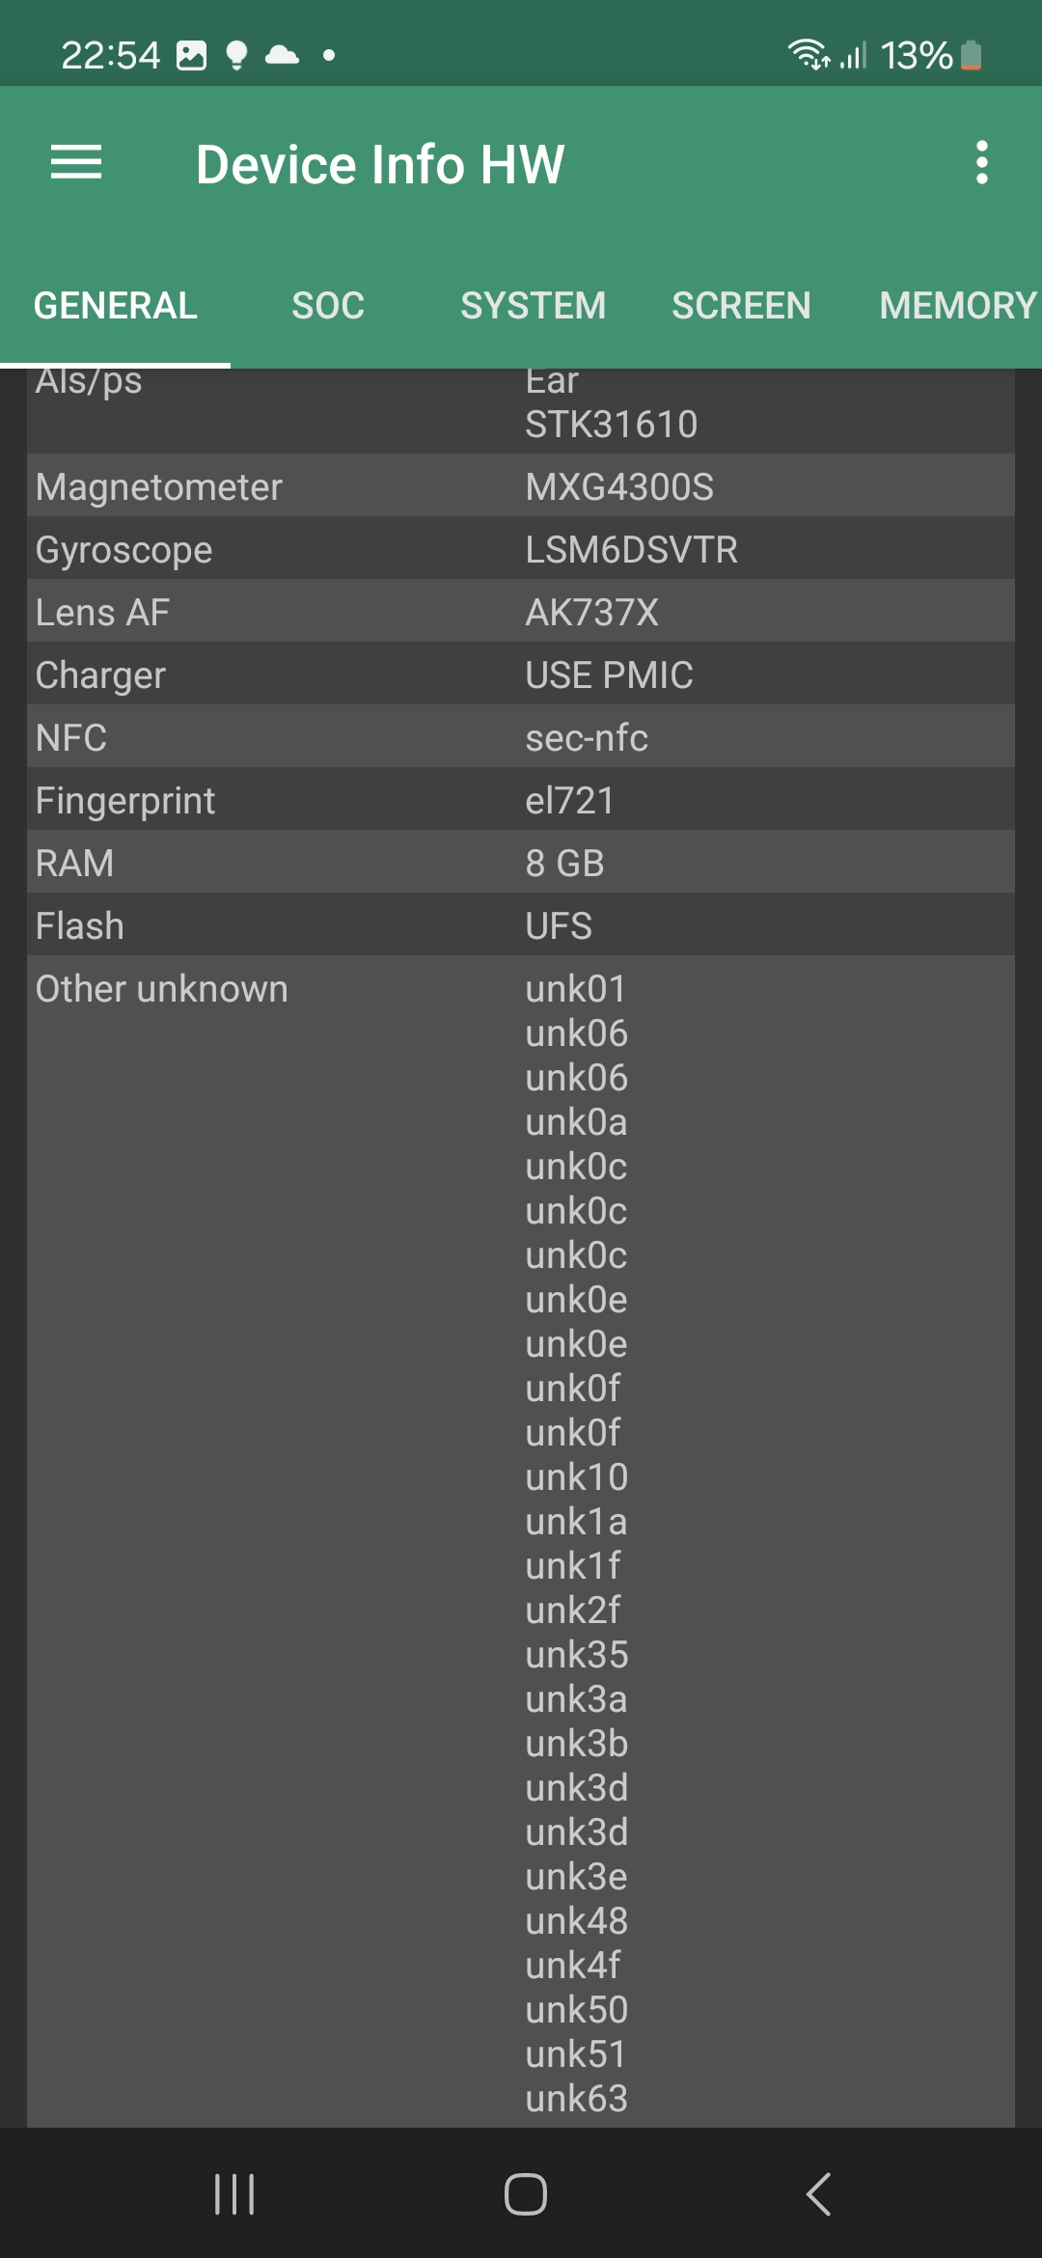Select the Lens AF AK737X row

point(521,612)
